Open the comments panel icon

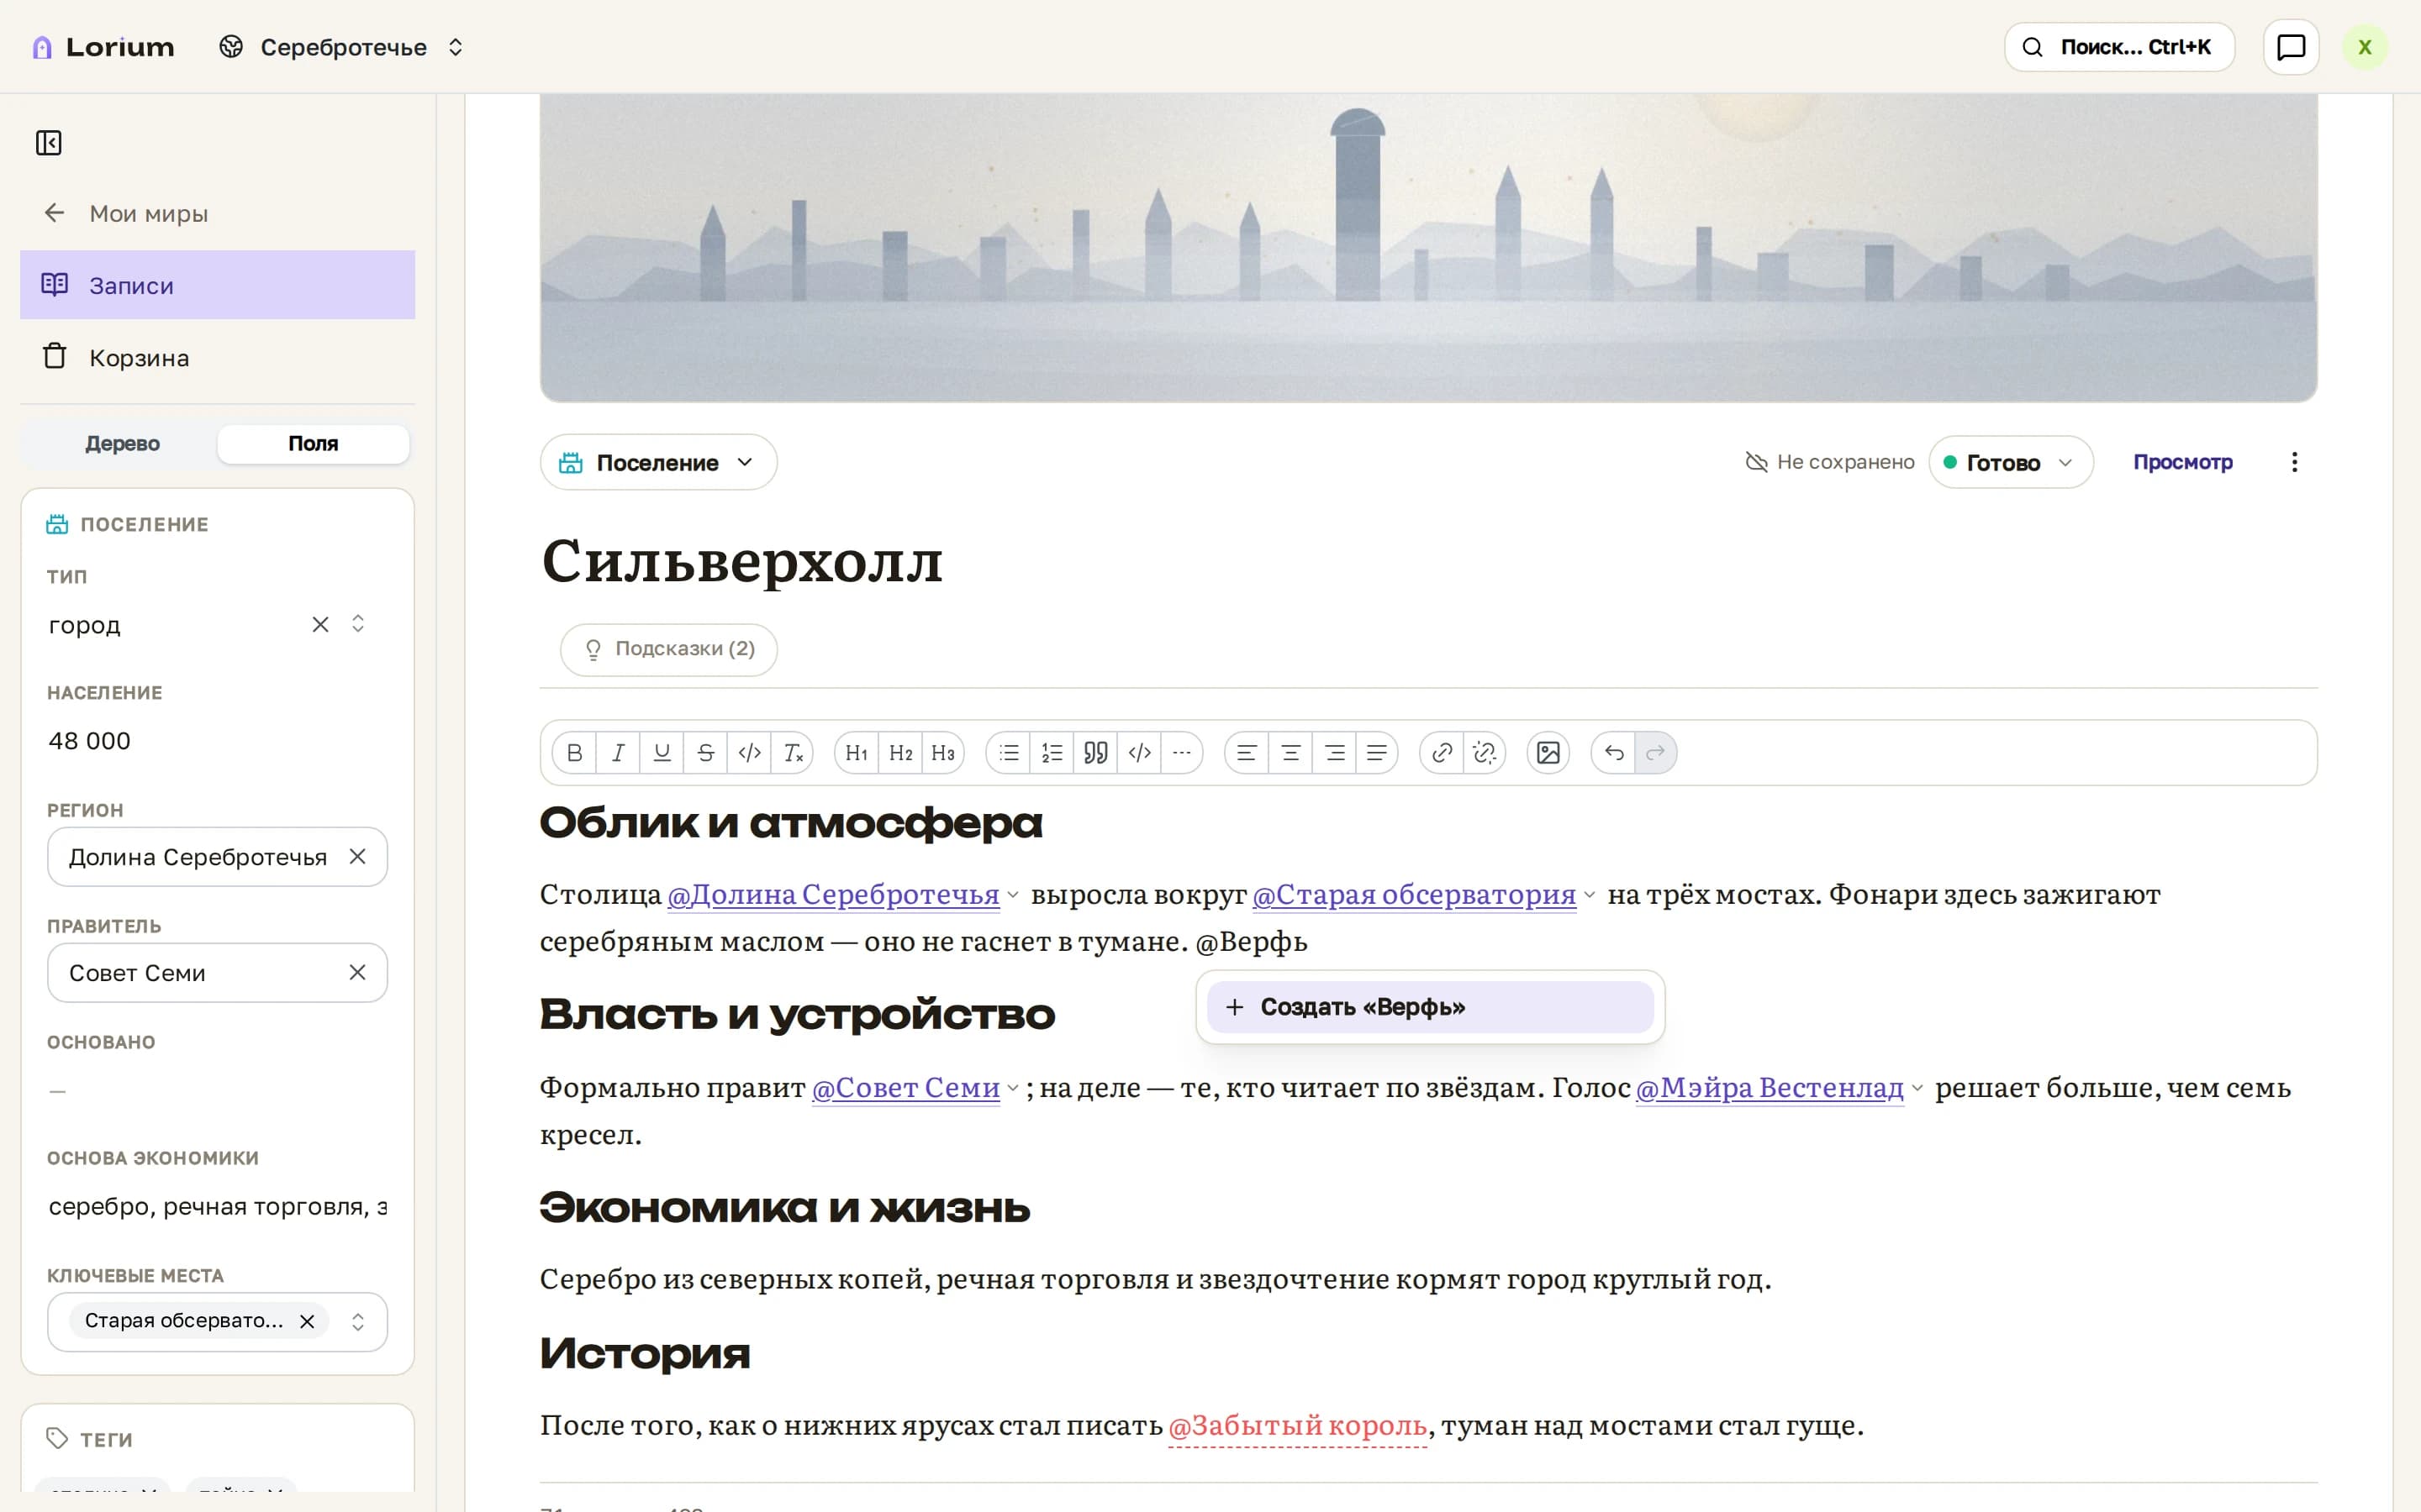click(2291, 47)
